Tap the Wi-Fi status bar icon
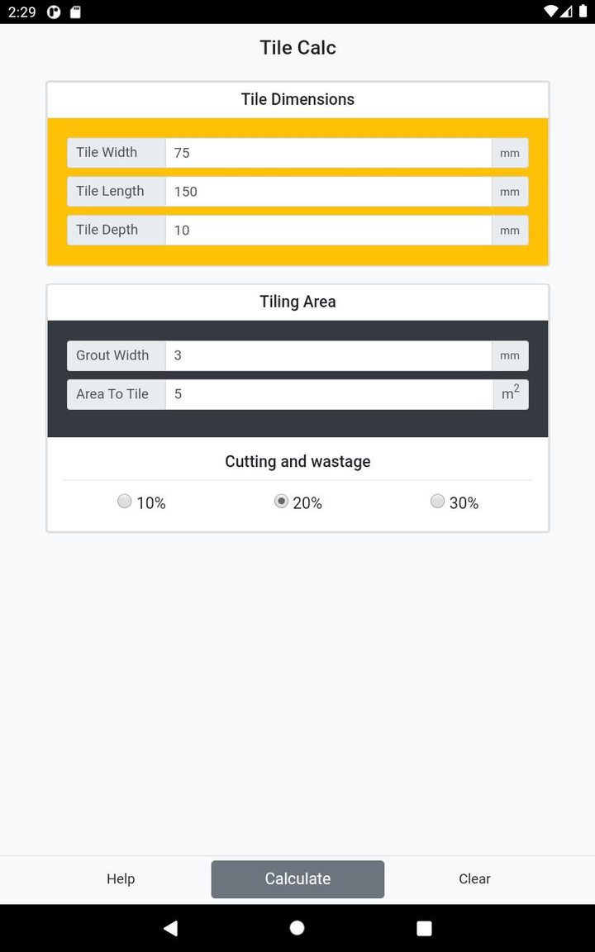Image resolution: width=595 pixels, height=952 pixels. pyautogui.click(x=551, y=12)
